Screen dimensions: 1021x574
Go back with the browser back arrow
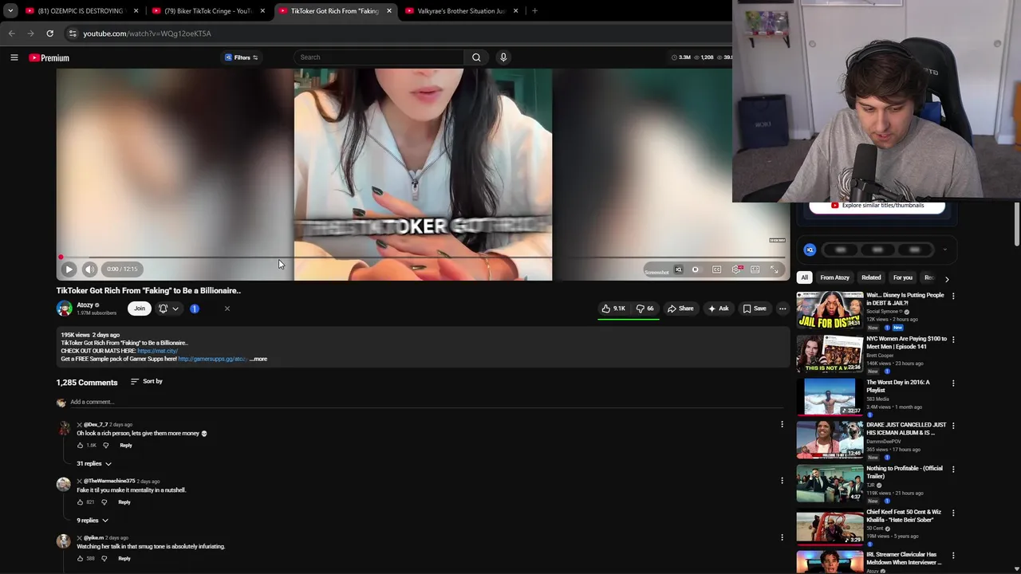point(11,33)
